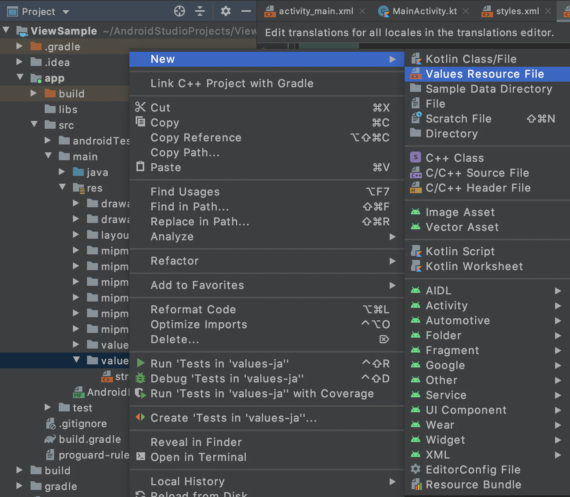The height and width of the screenshot is (497, 570).
Task: Select .gitignore file in tree
Action: tap(83, 423)
